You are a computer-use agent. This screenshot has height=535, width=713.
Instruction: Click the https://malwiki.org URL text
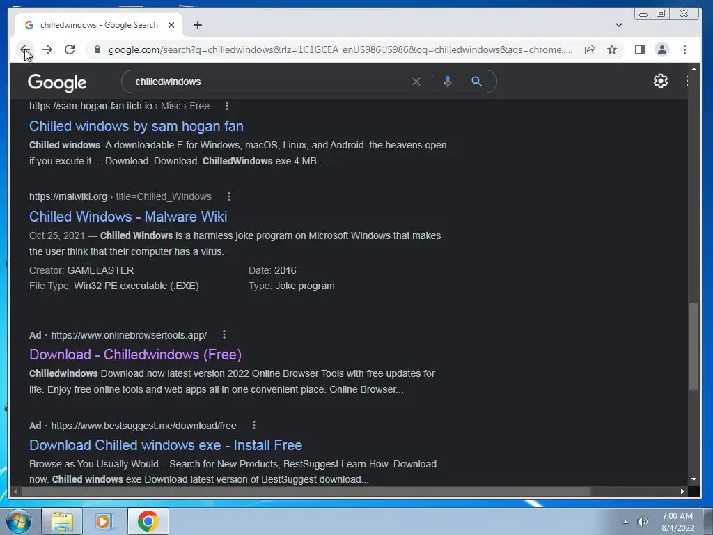point(68,196)
